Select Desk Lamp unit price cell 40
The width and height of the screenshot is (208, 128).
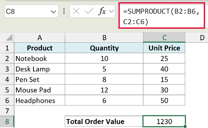coord(164,69)
